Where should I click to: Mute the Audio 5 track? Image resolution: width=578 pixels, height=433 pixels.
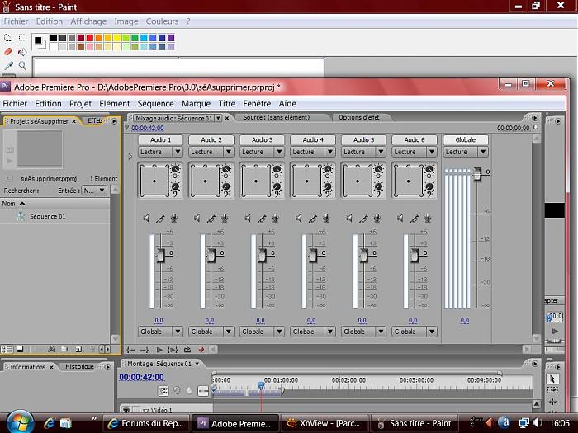click(x=349, y=219)
